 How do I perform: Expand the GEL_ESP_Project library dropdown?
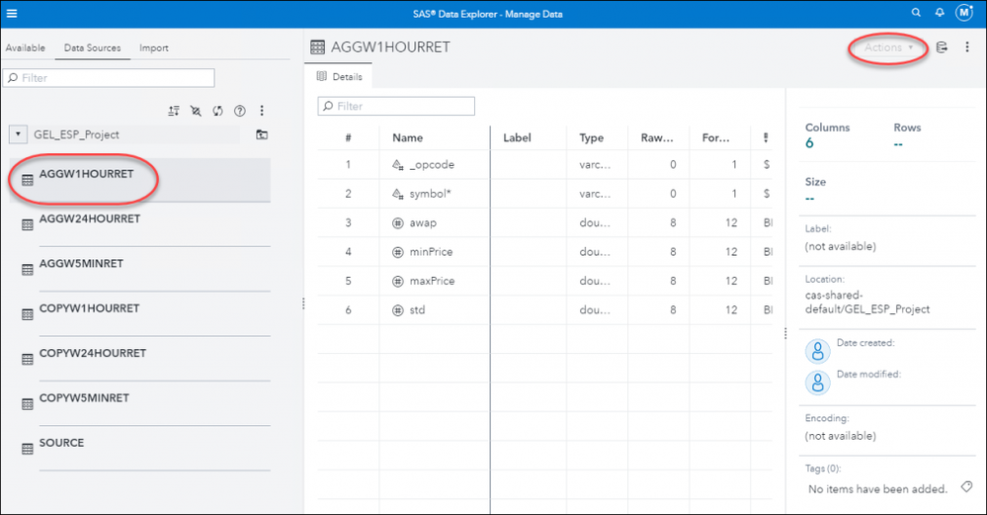(18, 134)
